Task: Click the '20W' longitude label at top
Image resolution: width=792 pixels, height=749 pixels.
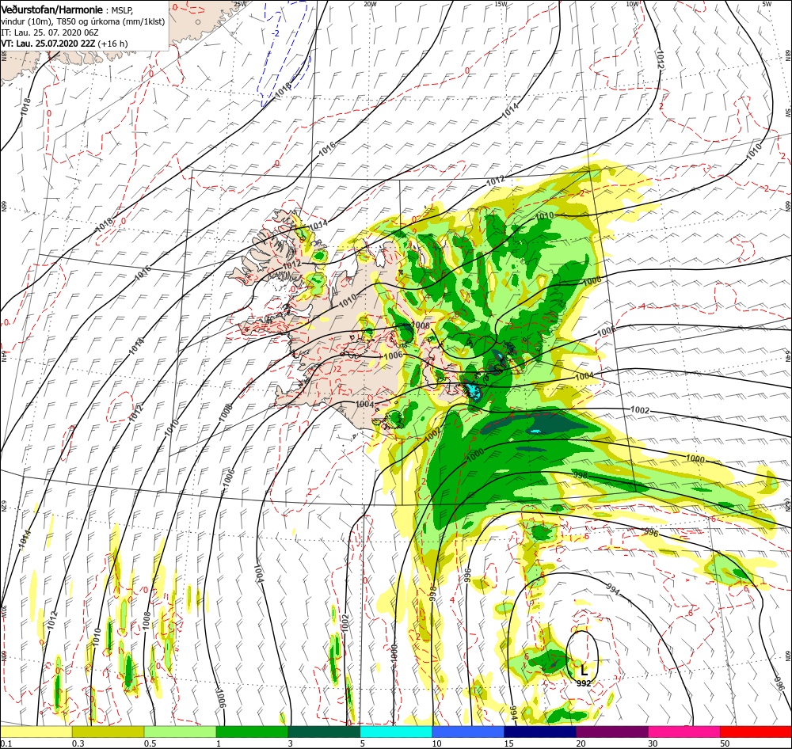Action: (x=370, y=4)
